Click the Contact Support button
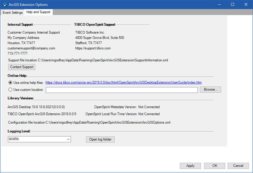The image size is (253, 173). pyautogui.click(x=22, y=67)
